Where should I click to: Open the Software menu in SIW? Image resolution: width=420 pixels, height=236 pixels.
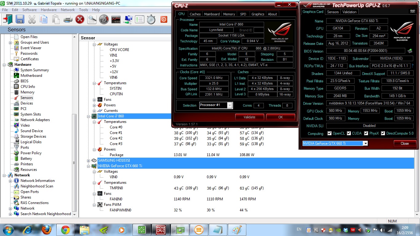coord(30,10)
